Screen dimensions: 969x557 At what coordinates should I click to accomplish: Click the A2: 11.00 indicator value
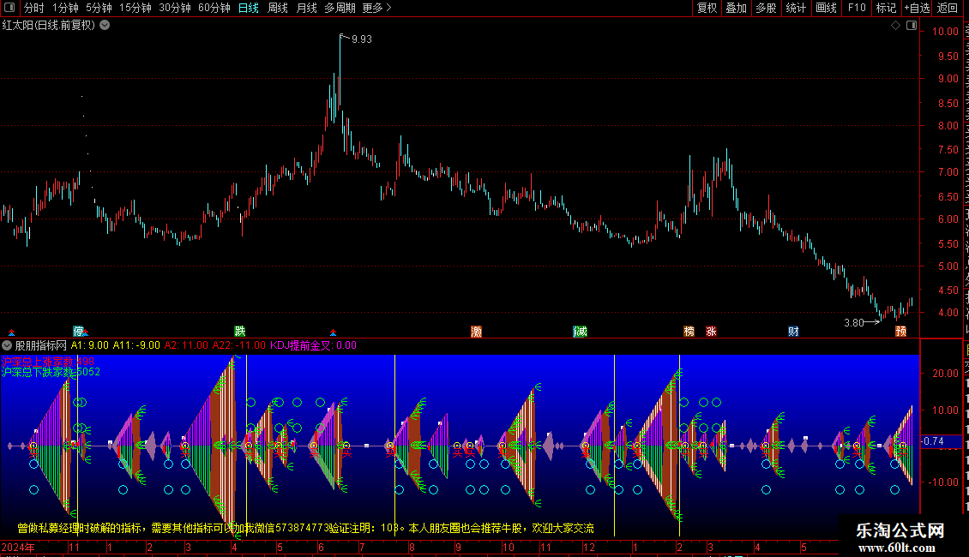(186, 345)
